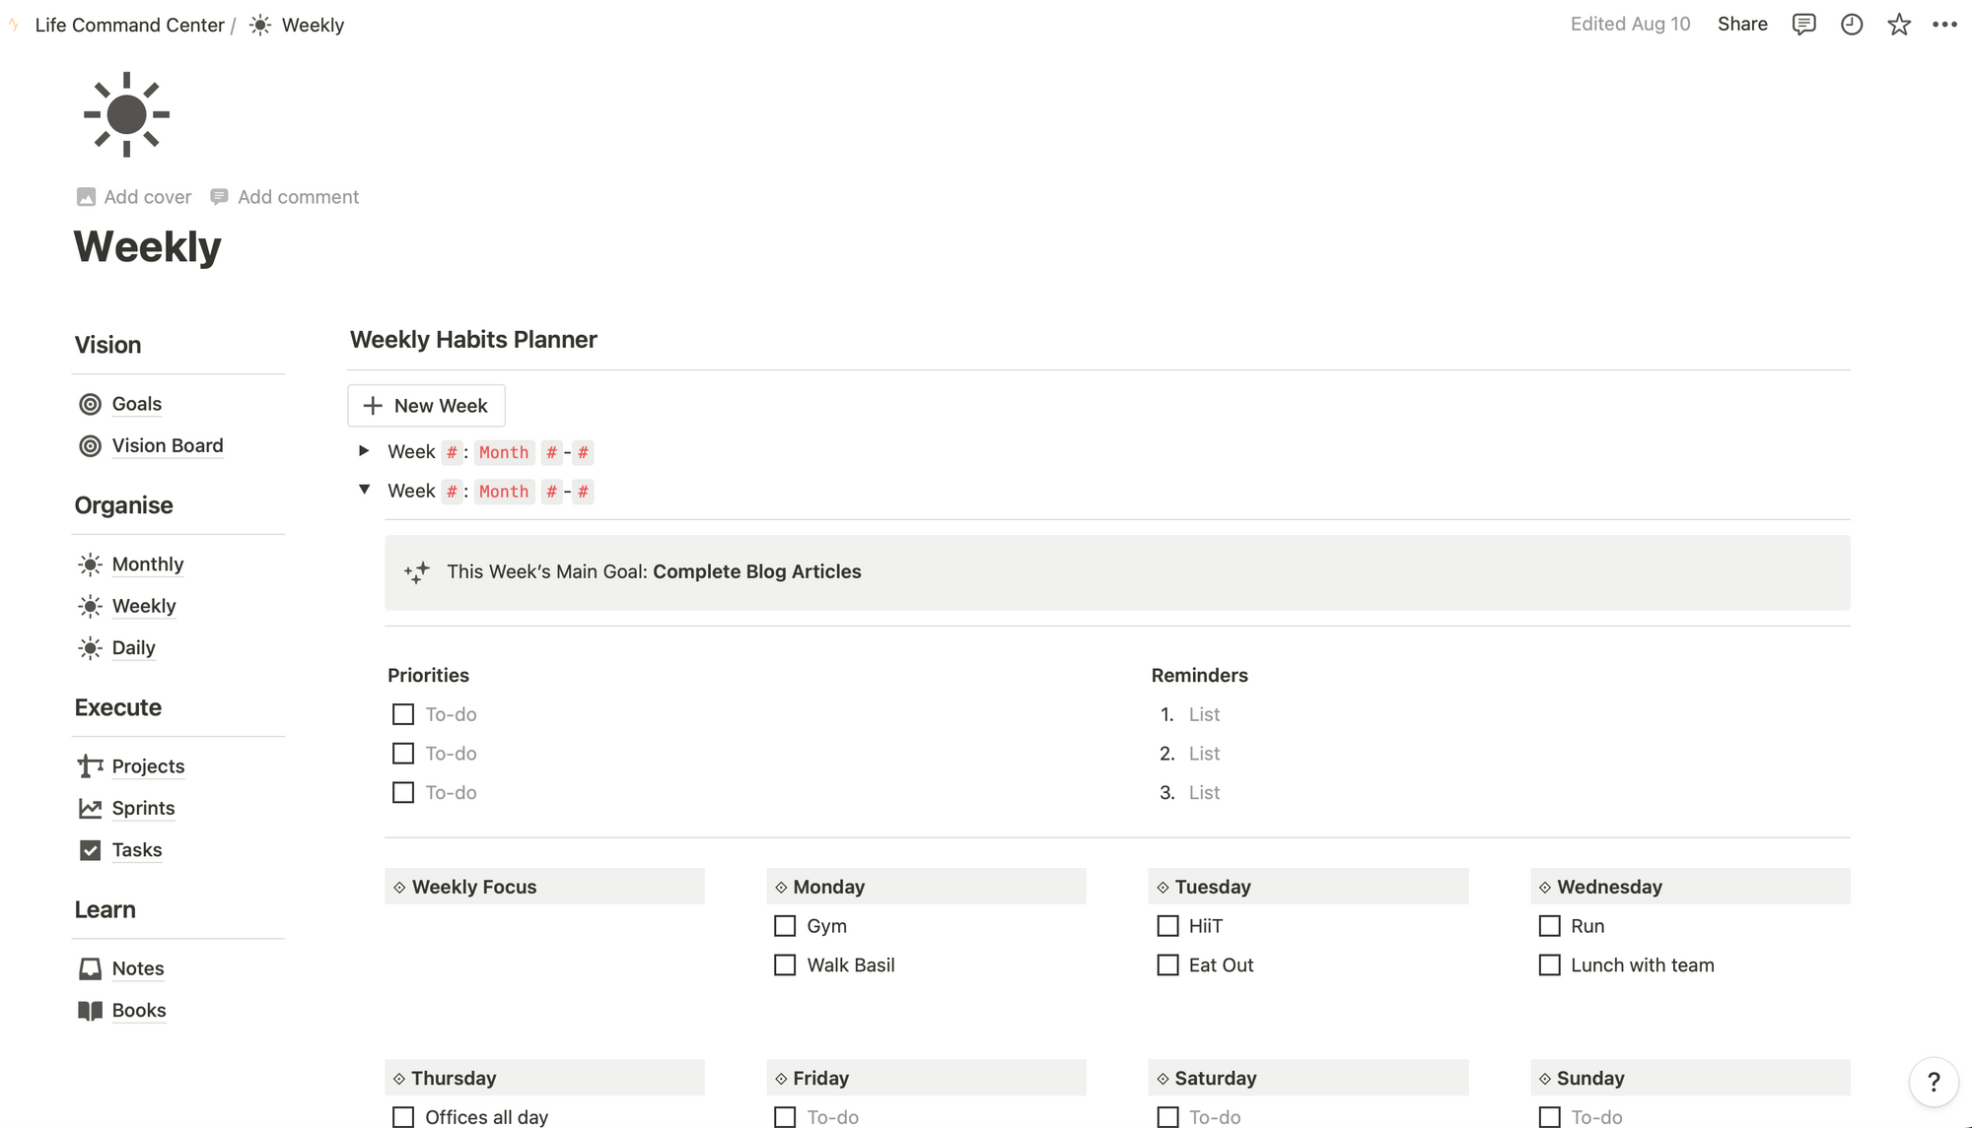This screenshot has width=1972, height=1128.
Task: Click the Vision Board bullseye icon
Action: click(91, 445)
